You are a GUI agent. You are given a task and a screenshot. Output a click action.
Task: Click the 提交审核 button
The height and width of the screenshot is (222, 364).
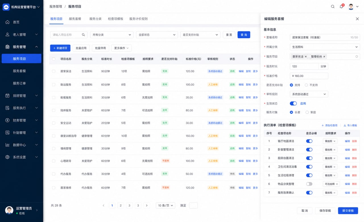click(x=348, y=211)
